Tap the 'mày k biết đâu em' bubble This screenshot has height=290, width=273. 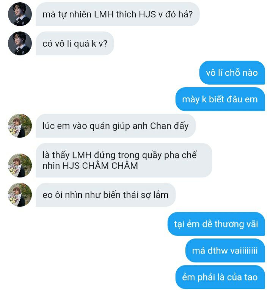220,99
